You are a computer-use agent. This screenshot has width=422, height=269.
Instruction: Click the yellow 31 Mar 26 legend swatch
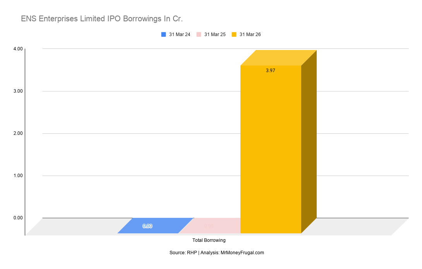tap(234, 34)
